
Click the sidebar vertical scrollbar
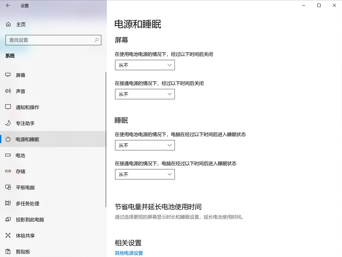(106, 140)
